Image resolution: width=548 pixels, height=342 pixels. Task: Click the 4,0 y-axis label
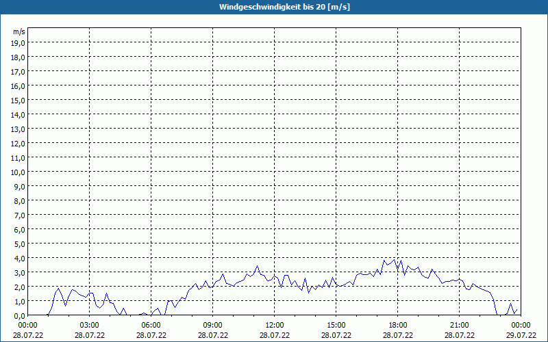point(18,258)
